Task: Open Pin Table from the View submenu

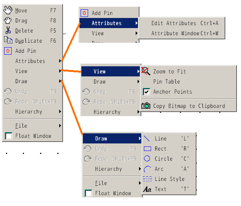Action: point(166,82)
